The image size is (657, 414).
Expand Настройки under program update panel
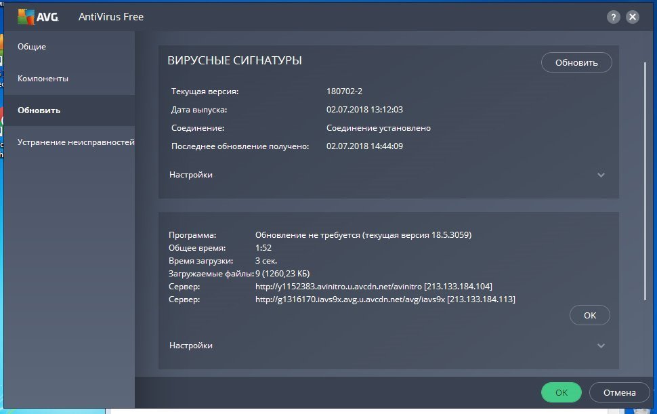tap(388, 346)
